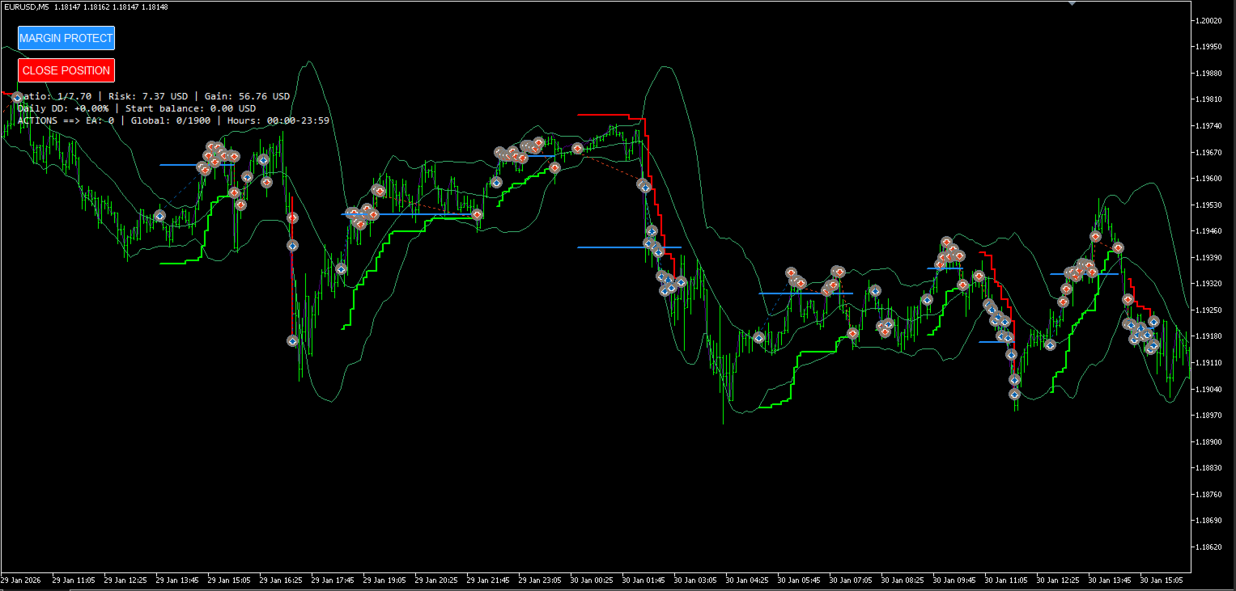Select the chart shift triangle marker

1072,3
